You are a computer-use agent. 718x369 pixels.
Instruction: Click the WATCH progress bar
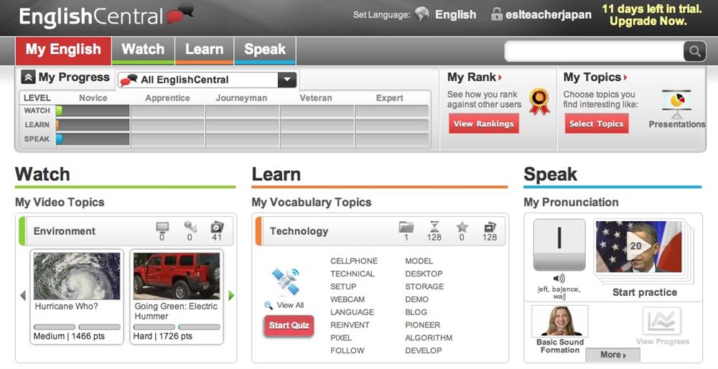click(x=242, y=111)
